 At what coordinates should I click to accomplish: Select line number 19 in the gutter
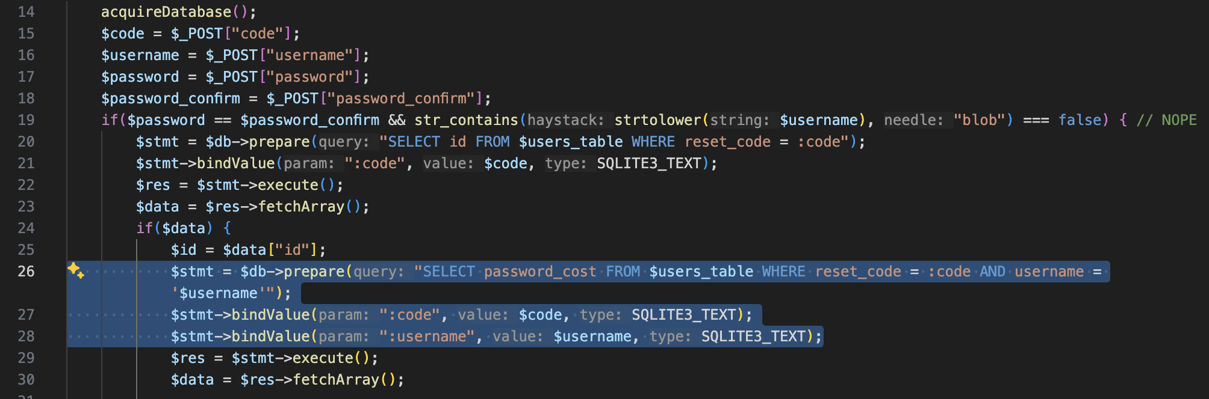26,120
